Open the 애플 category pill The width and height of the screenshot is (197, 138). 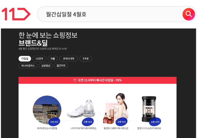[53, 59]
